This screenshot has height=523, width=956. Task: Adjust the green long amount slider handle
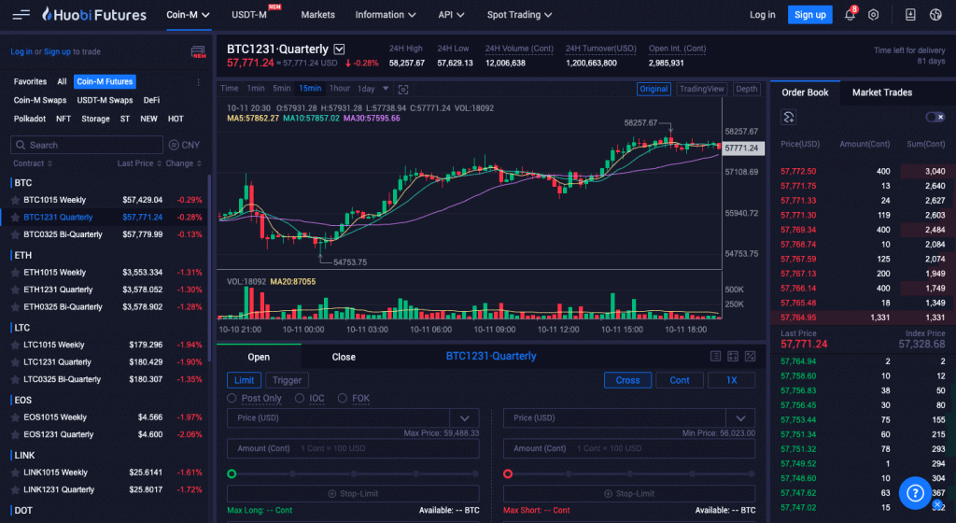tap(232, 474)
